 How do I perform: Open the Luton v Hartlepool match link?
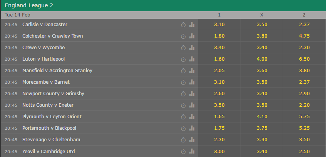(x=43, y=59)
